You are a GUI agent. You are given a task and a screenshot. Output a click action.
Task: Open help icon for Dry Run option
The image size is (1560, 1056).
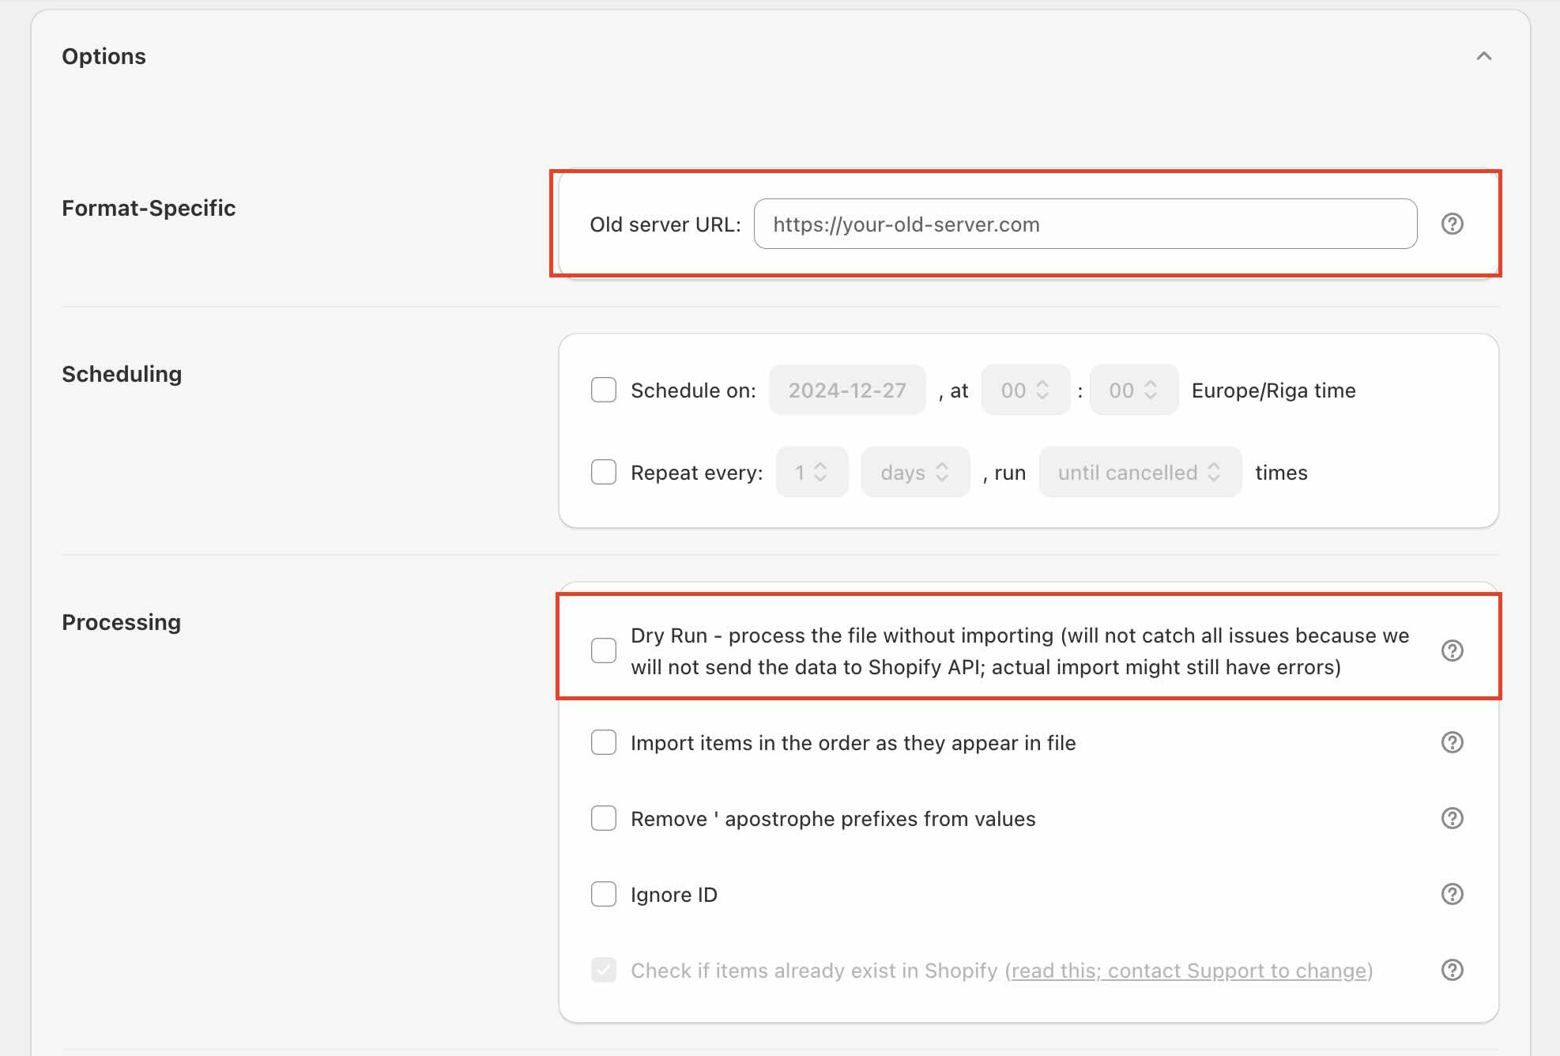click(1452, 651)
